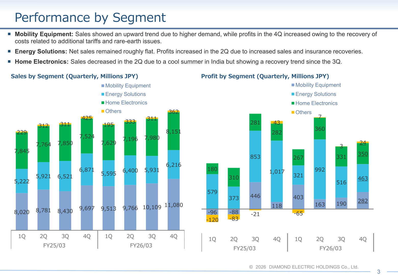Click the profit value "1,017"
Viewport: 398px width, 275px height.
[x=277, y=172]
